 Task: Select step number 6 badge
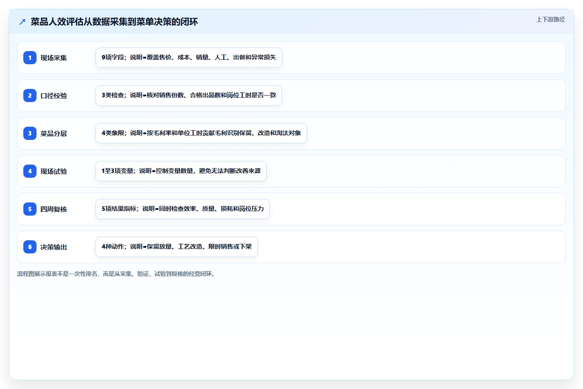pos(30,247)
